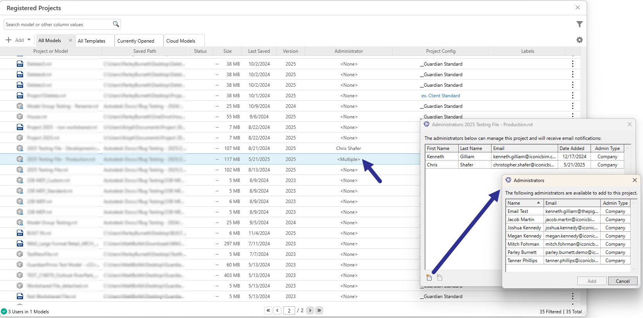Sort by Version column header
Image resolution: width=643 pixels, height=318 pixels.
tap(290, 51)
